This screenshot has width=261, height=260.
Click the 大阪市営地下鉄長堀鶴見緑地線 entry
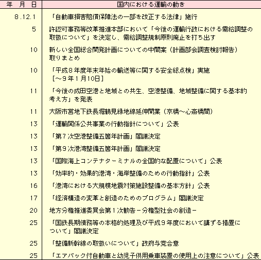131,112
